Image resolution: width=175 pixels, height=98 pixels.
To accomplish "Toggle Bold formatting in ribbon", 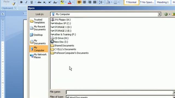I will [21, 2].
